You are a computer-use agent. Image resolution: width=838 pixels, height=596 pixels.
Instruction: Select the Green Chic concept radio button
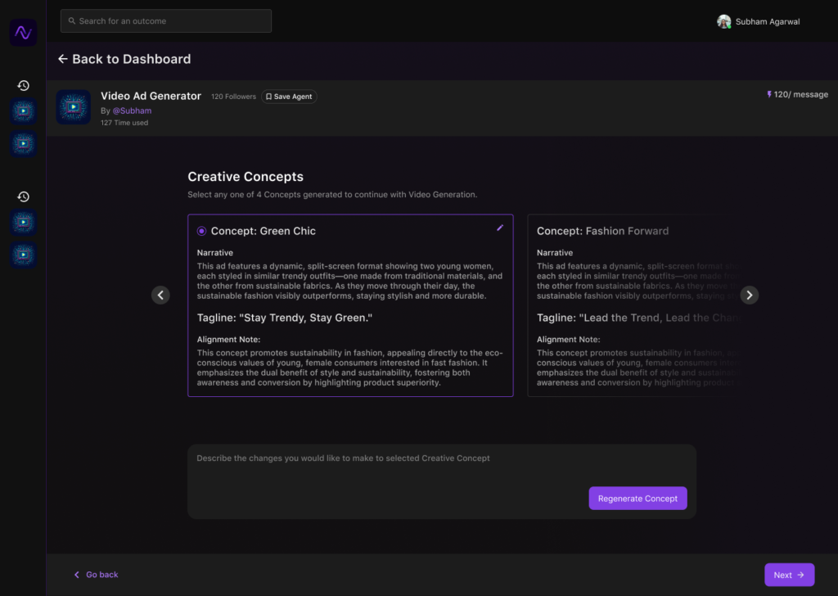pyautogui.click(x=201, y=231)
